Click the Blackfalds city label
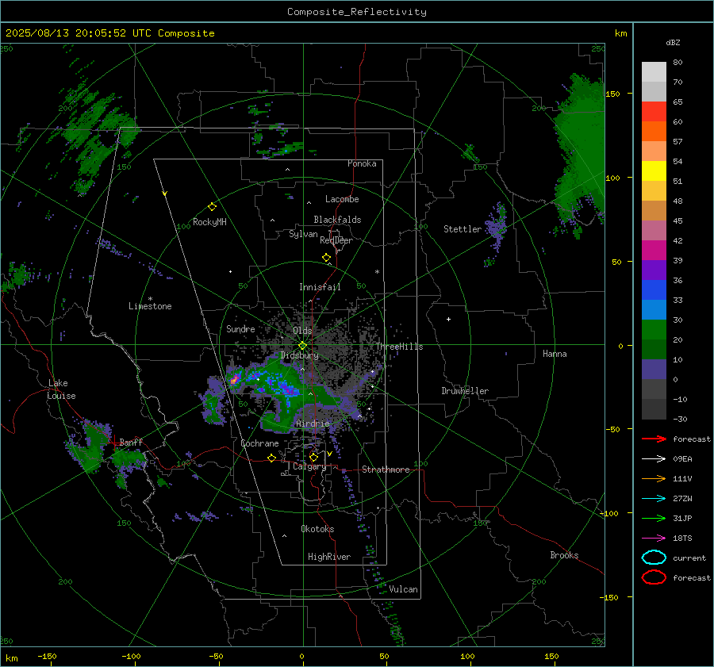This screenshot has height=667, width=714. pos(337,220)
